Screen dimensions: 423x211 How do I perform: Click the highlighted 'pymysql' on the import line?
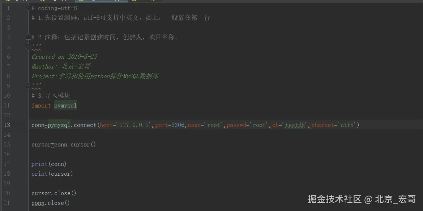pyautogui.click(x=65, y=105)
